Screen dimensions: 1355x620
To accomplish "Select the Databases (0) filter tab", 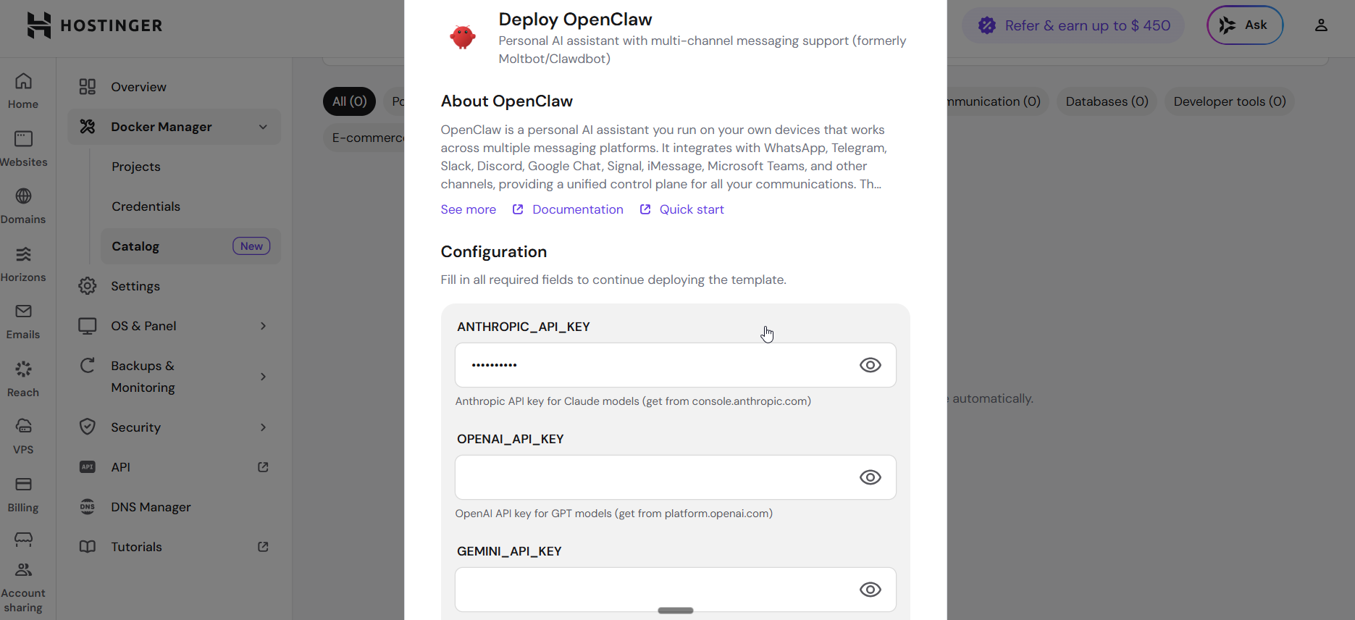I will 1107,101.
